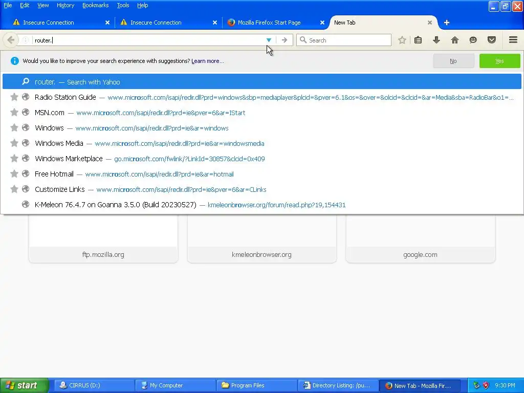Image resolution: width=524 pixels, height=393 pixels.
Task: Select Windows bookmark suggestion
Action: (261, 128)
